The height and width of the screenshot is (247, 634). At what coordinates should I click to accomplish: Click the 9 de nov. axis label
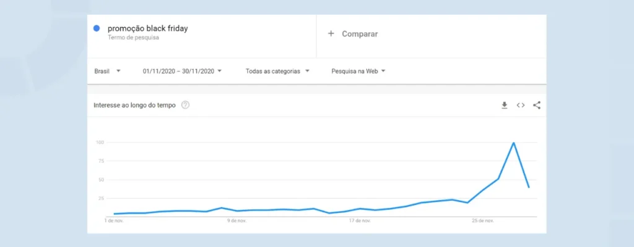(237, 221)
